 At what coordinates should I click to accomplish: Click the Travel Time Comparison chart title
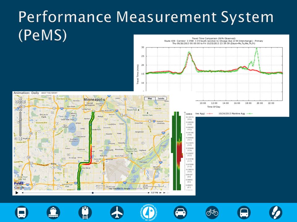(x=214, y=38)
